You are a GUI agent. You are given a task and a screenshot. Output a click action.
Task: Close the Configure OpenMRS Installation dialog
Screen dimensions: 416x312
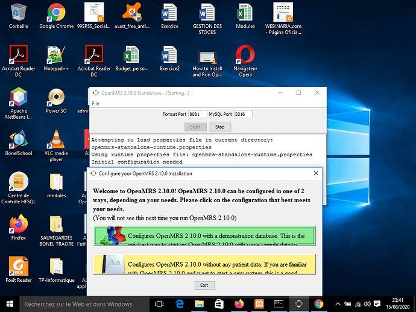[316, 173]
